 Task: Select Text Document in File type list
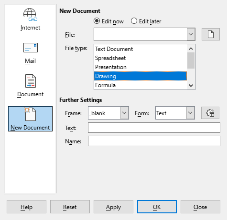pos(141,49)
